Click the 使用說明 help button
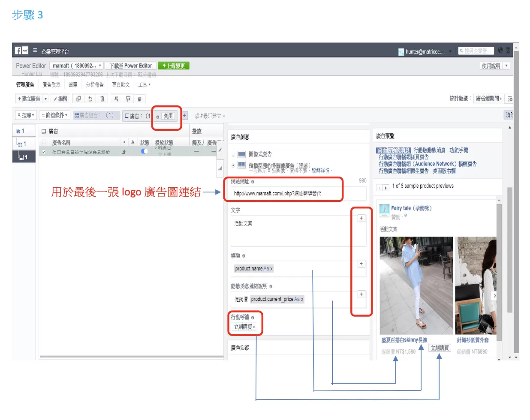This screenshot has height=420, width=530. tap(491, 66)
